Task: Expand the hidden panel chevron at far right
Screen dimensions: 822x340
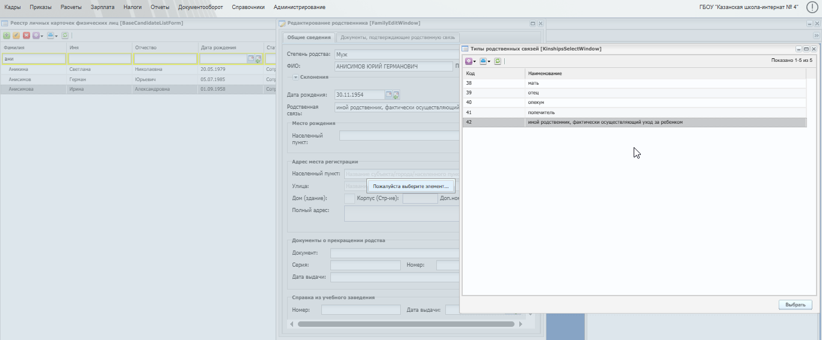Action: click(817, 35)
